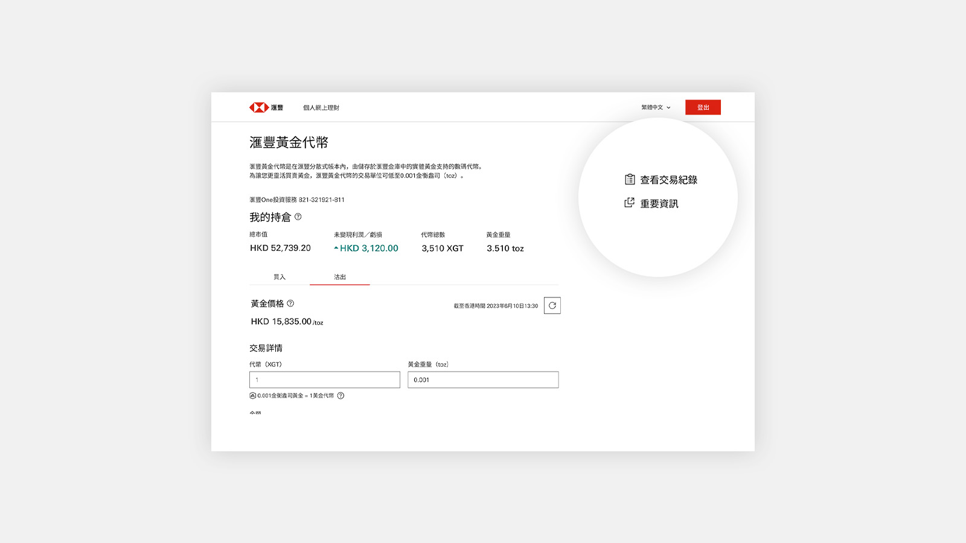The width and height of the screenshot is (966, 543).
Task: Click unrealised profit HKD 3,120.00
Action: click(369, 248)
